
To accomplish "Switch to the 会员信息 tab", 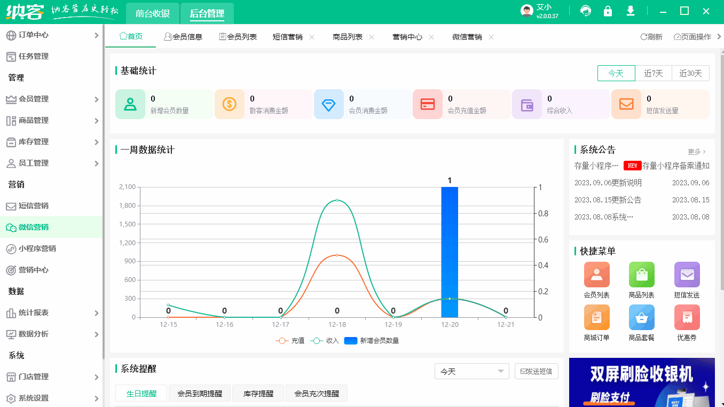I will [x=183, y=37].
